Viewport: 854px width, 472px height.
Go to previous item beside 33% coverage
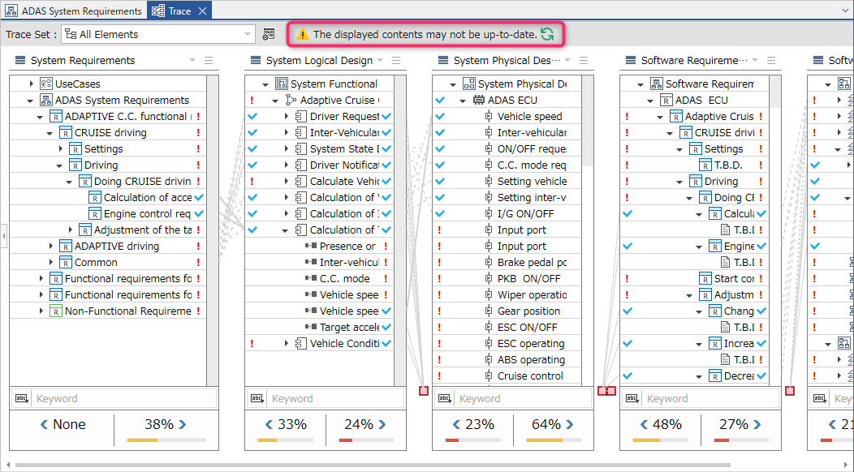pos(269,425)
